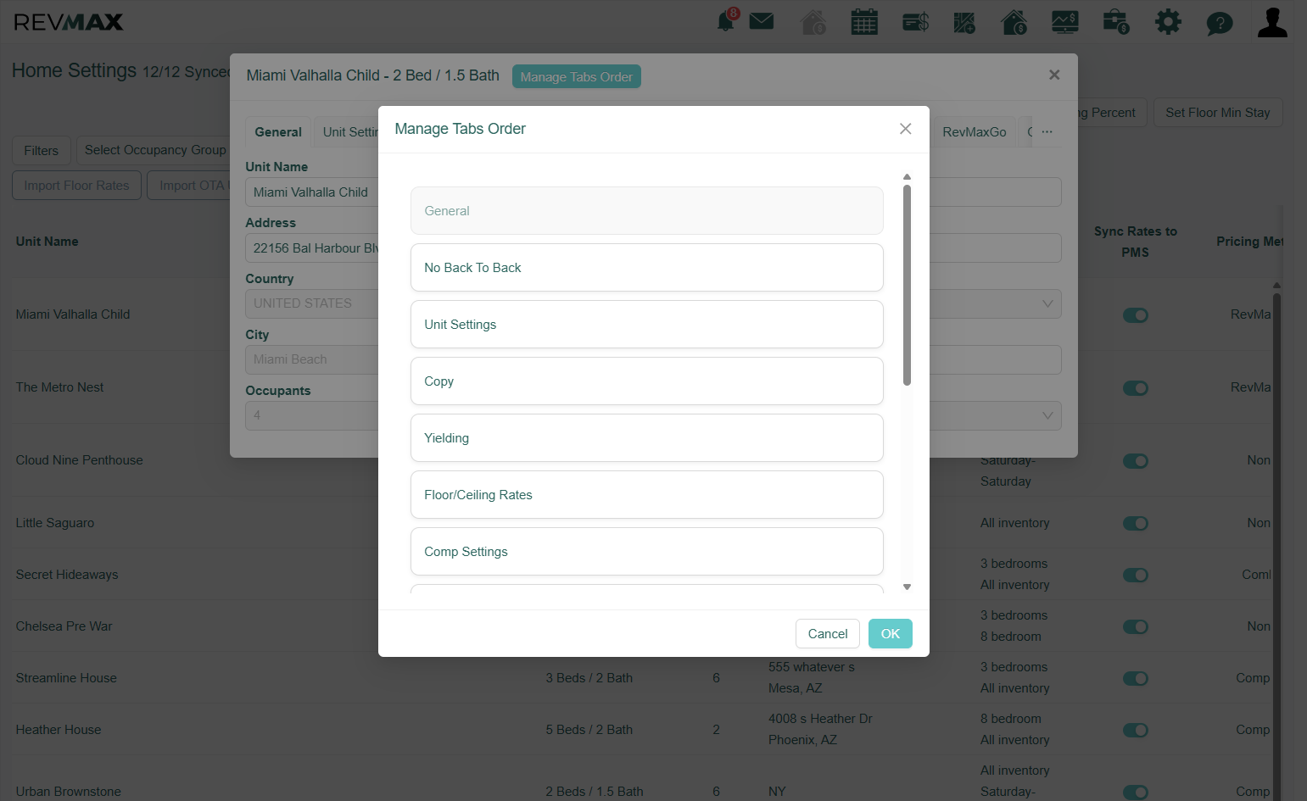Open the tabs overflow ellipsis menu
1307x801 pixels.
(1047, 131)
